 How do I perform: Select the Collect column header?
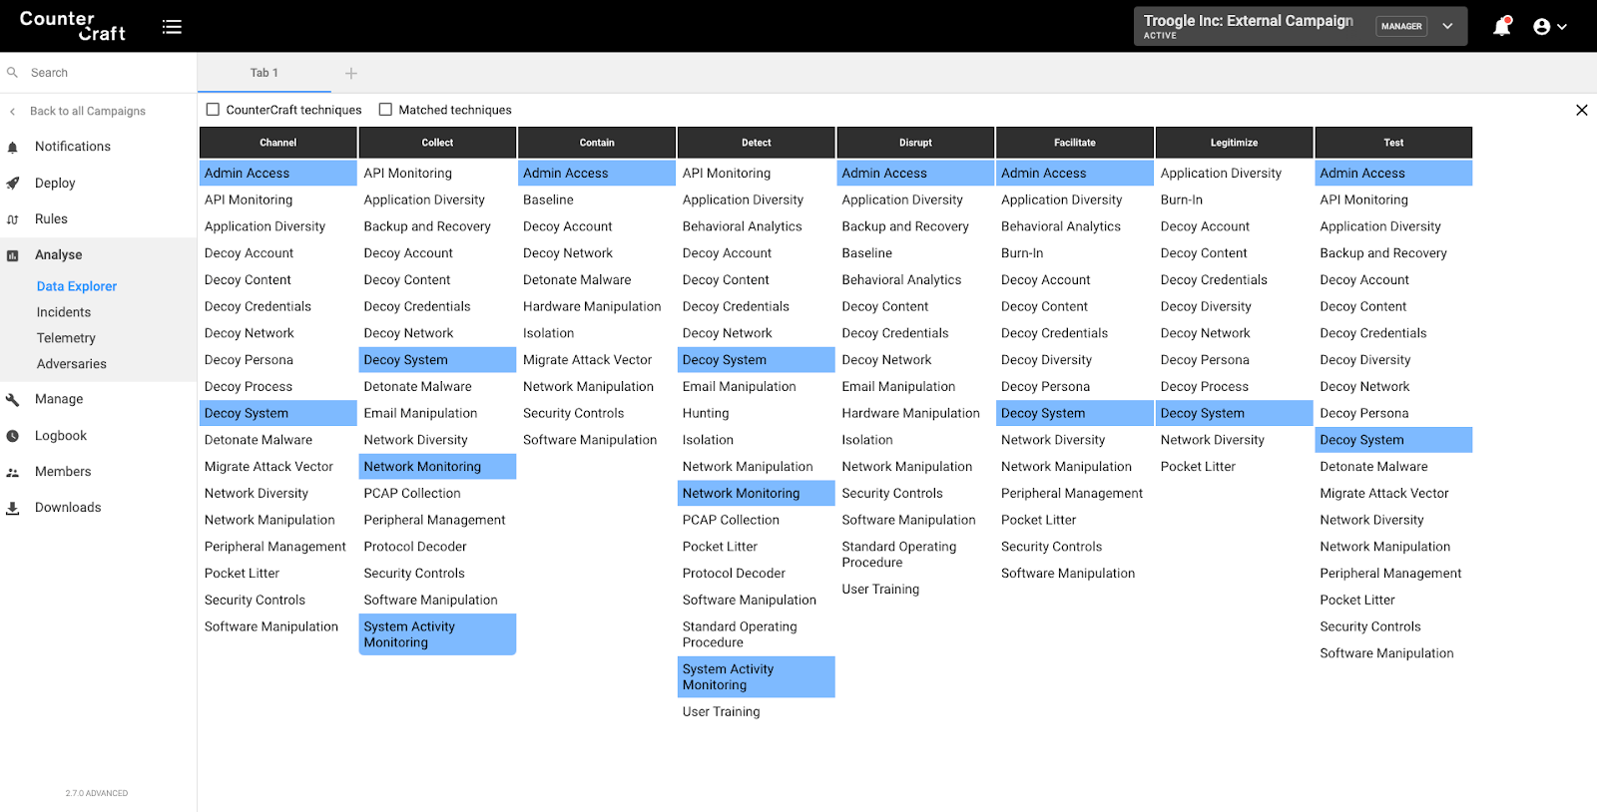point(437,143)
